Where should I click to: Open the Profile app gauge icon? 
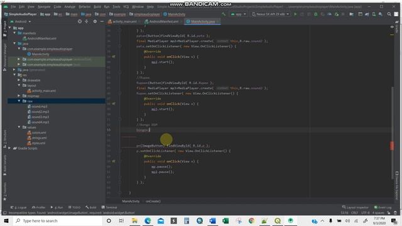point(329,14)
